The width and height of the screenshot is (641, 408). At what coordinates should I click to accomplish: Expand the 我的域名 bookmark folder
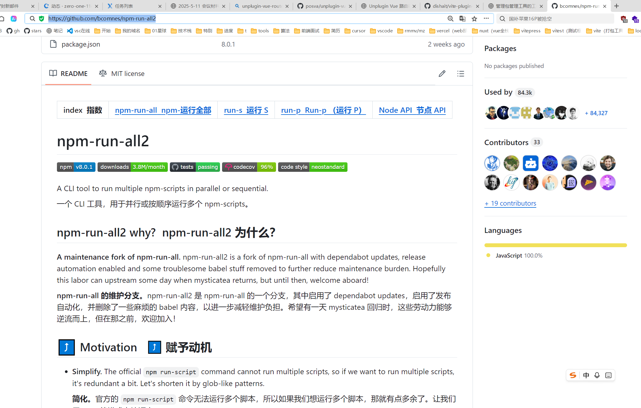click(x=128, y=31)
